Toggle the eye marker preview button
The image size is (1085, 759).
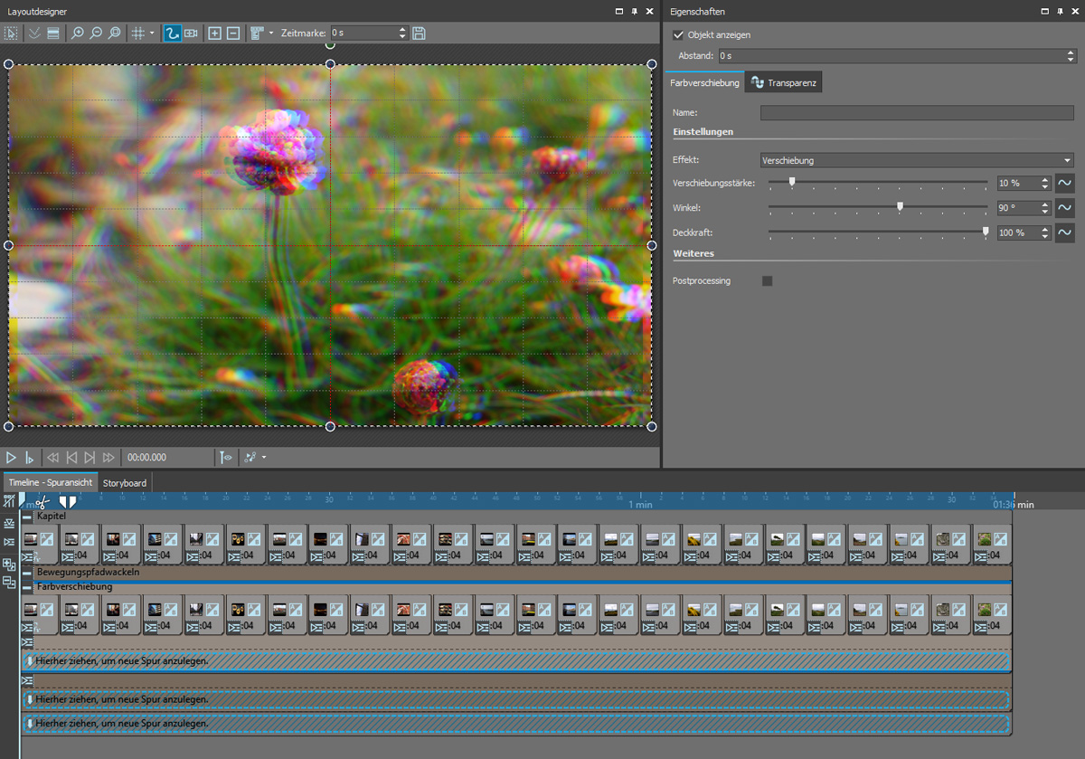(226, 458)
